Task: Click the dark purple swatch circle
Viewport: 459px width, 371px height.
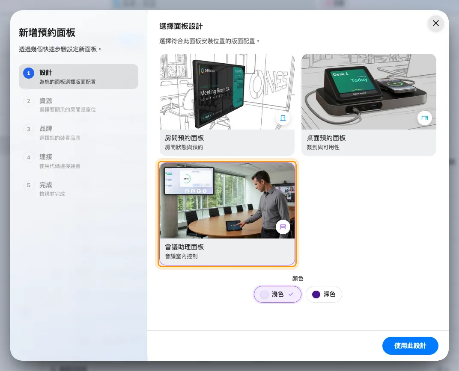Action: [316, 294]
